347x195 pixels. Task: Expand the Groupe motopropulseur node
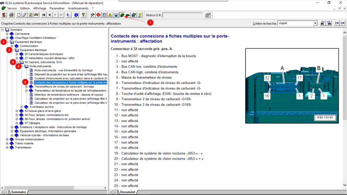coord(7,139)
